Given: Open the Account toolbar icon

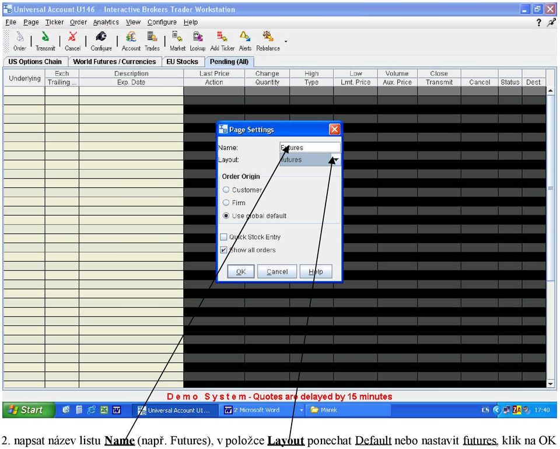Looking at the screenshot, I should tap(131, 41).
